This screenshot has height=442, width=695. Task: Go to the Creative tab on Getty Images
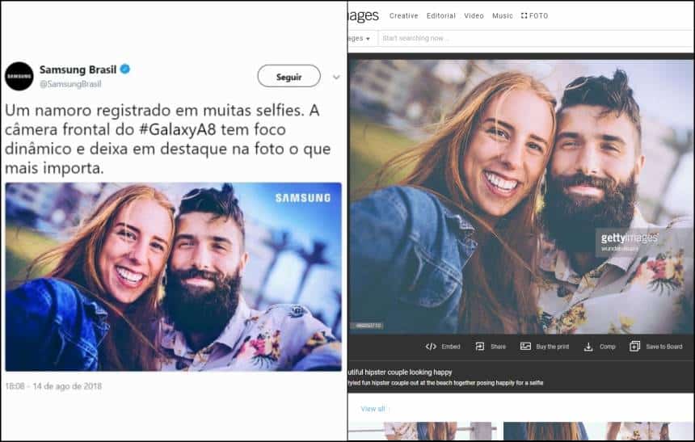coord(403,15)
